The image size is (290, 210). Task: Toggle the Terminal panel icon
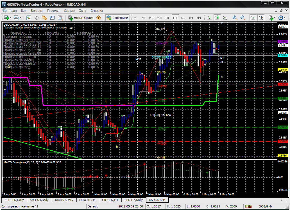click(52, 18)
